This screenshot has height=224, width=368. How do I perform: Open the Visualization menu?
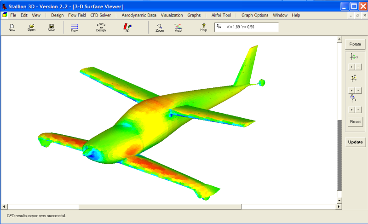pos(172,15)
